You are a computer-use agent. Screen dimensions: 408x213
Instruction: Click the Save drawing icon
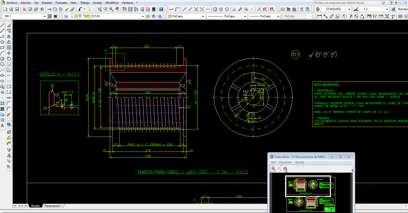pyautogui.click(x=17, y=9)
